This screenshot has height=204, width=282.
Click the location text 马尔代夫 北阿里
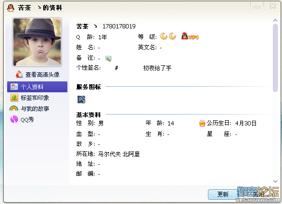(119, 154)
